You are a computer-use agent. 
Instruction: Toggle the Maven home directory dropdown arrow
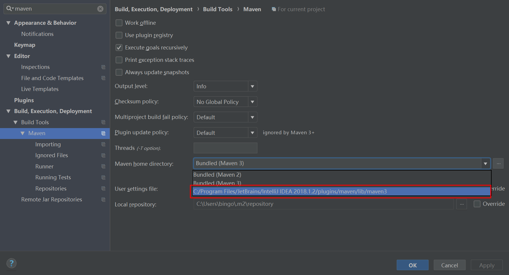(x=485, y=163)
